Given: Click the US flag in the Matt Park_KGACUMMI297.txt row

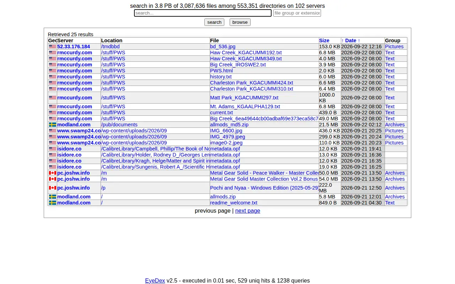Looking at the screenshot, I should [53, 98].
